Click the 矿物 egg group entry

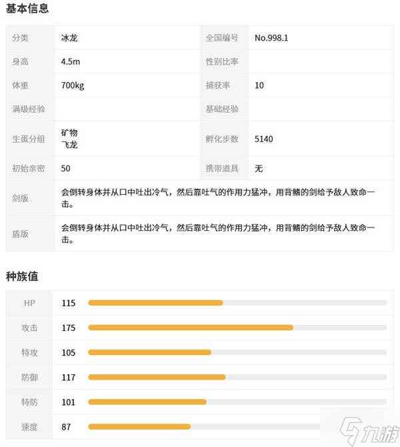[69, 133]
